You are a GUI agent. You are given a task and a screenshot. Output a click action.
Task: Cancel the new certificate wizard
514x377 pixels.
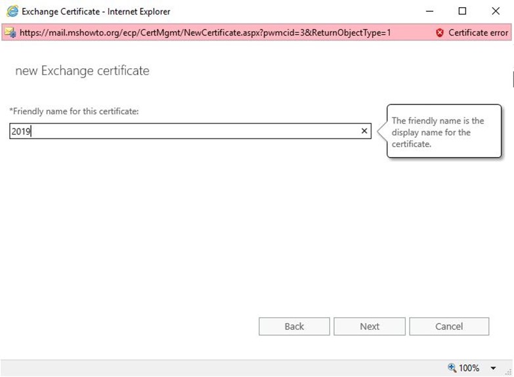pos(449,326)
